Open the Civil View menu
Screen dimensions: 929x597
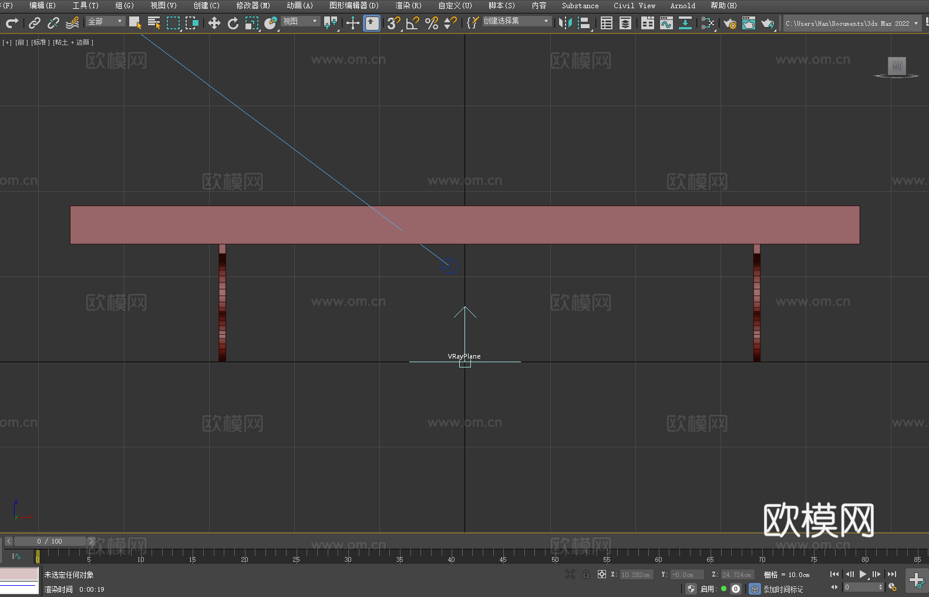coord(634,5)
